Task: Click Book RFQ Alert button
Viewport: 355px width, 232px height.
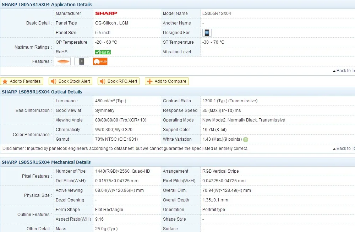Action: tap(119, 81)
